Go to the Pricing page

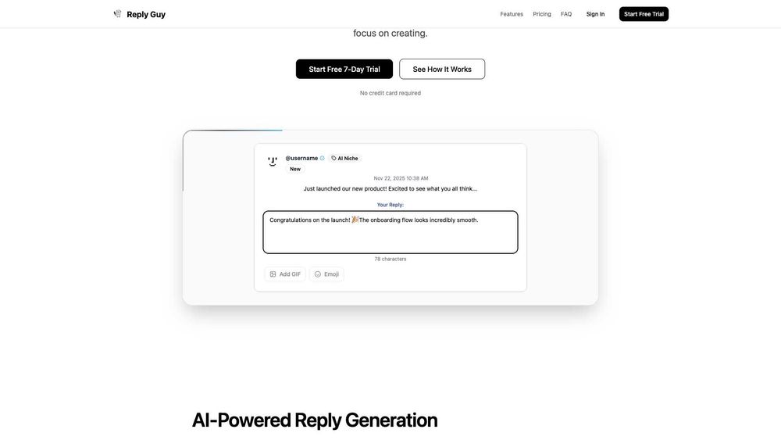click(542, 14)
